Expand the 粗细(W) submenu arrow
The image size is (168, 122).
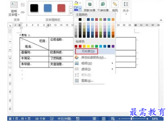[112, 63]
